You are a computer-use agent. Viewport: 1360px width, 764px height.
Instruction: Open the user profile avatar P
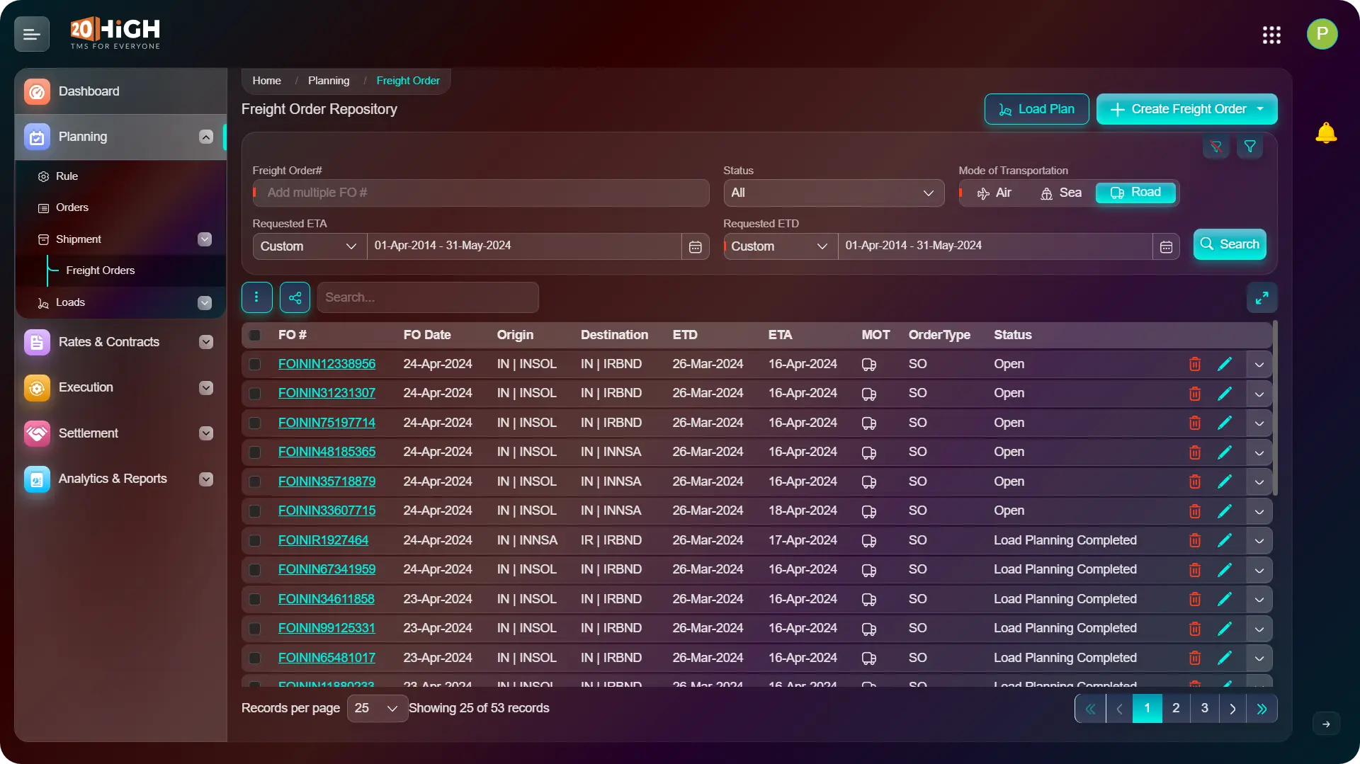(1322, 34)
